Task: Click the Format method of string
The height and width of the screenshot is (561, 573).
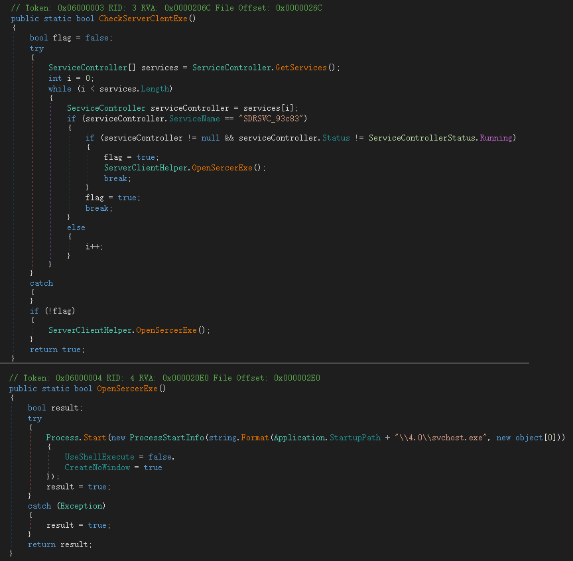Action: pyautogui.click(x=255, y=438)
